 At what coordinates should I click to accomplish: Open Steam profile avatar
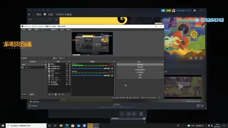coord(174,11)
